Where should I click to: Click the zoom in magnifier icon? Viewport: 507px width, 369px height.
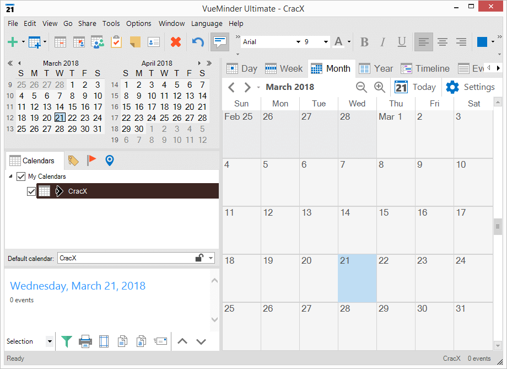point(379,87)
